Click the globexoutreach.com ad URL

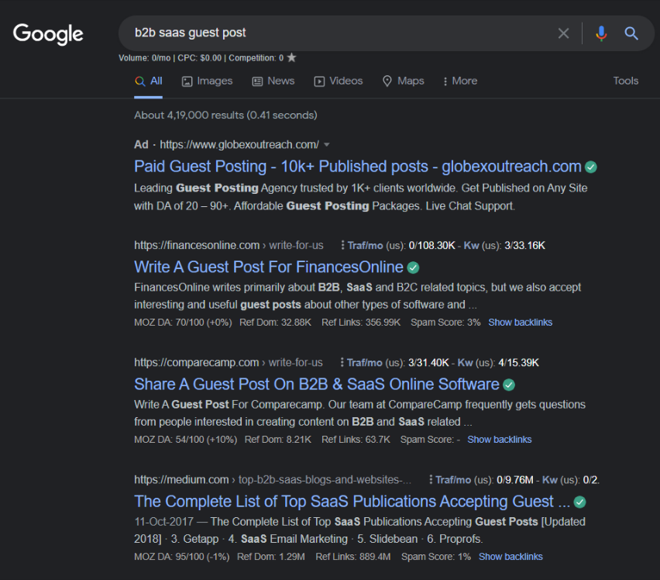click(239, 145)
